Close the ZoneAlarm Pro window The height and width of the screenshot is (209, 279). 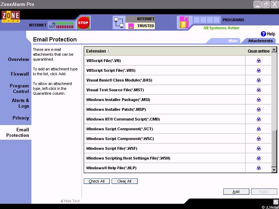pyautogui.click(x=274, y=5)
